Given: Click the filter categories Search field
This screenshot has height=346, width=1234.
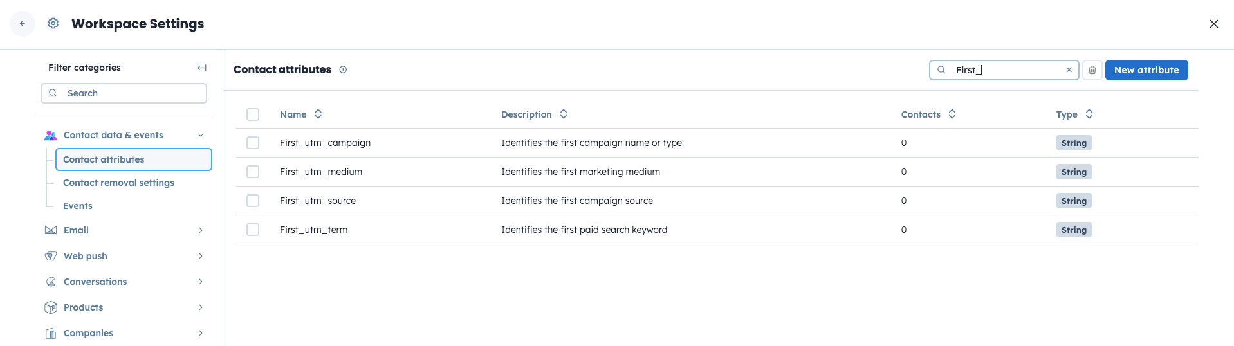Looking at the screenshot, I should (124, 93).
